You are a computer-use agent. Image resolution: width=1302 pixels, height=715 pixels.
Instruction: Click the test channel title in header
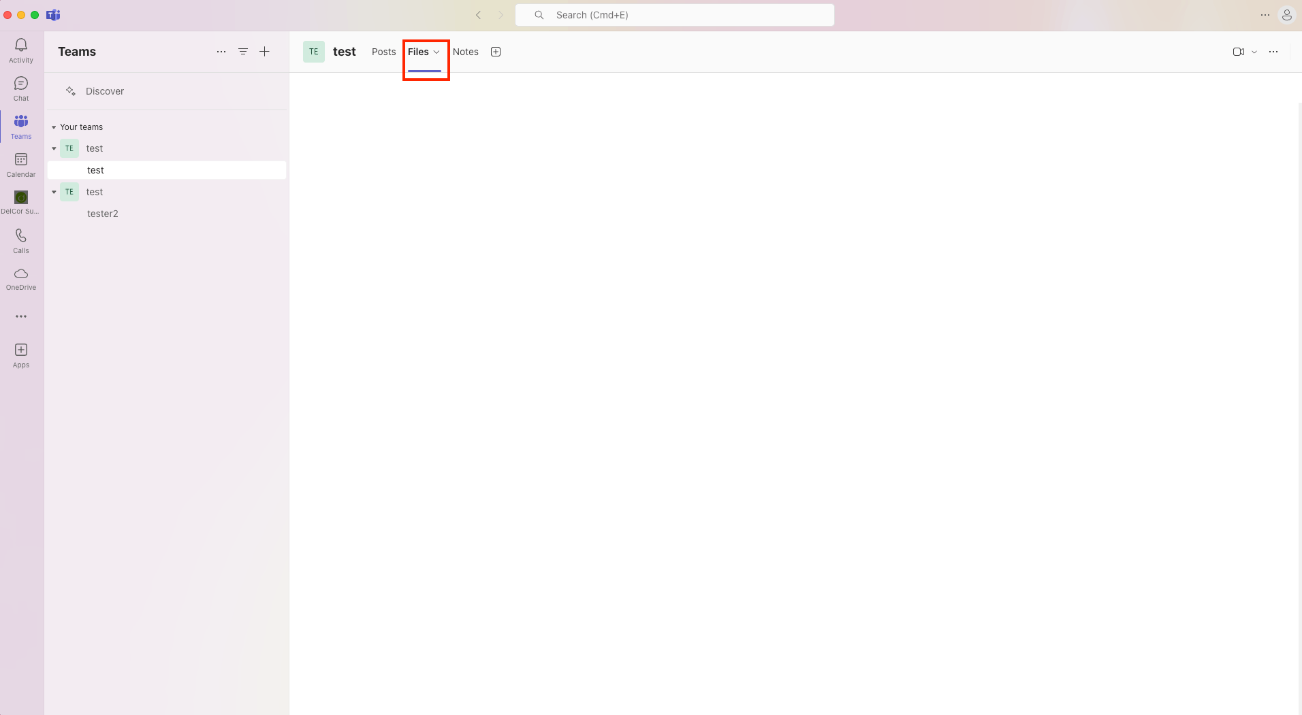coord(345,52)
